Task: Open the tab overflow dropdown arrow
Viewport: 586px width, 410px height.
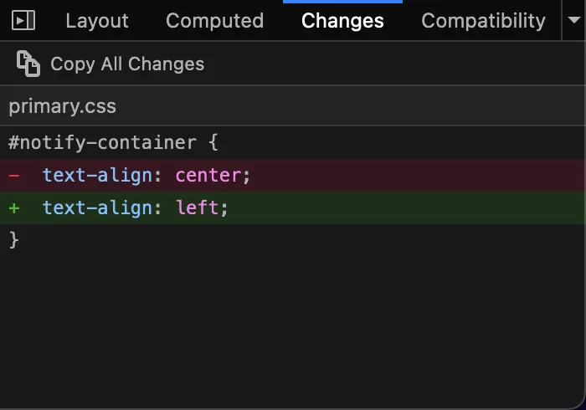Action: [573, 20]
